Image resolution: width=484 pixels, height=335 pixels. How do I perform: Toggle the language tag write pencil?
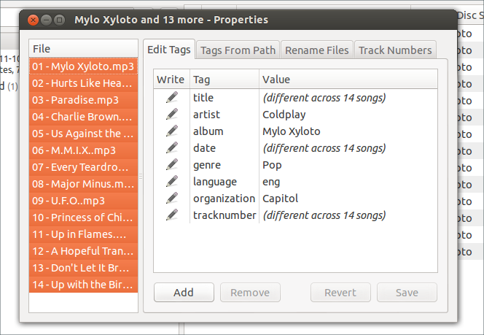point(172,182)
